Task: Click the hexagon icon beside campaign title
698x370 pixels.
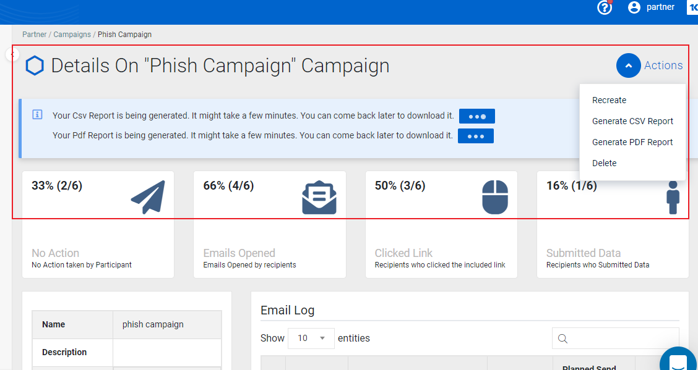Action: [35, 65]
